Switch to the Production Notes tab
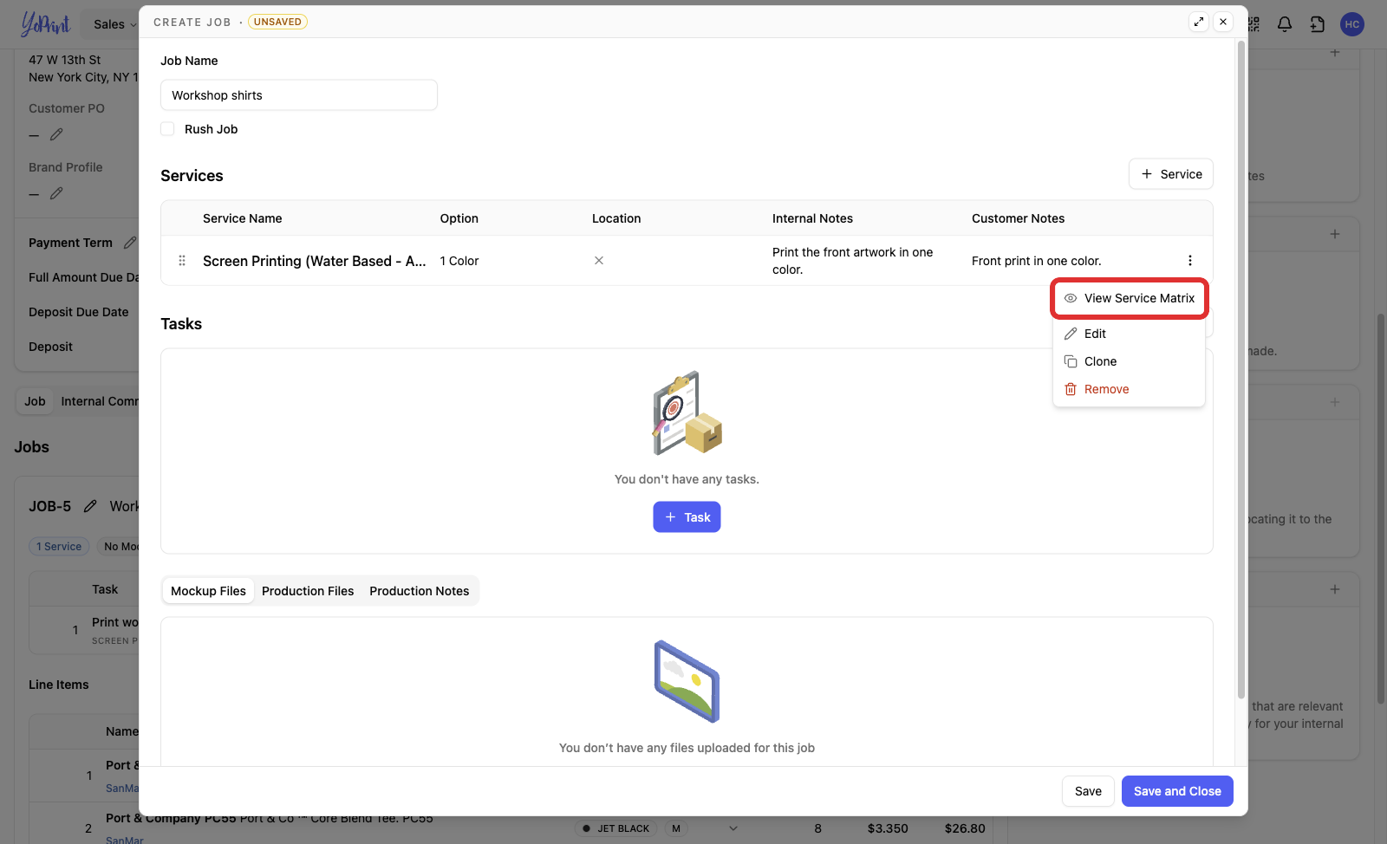 point(419,591)
